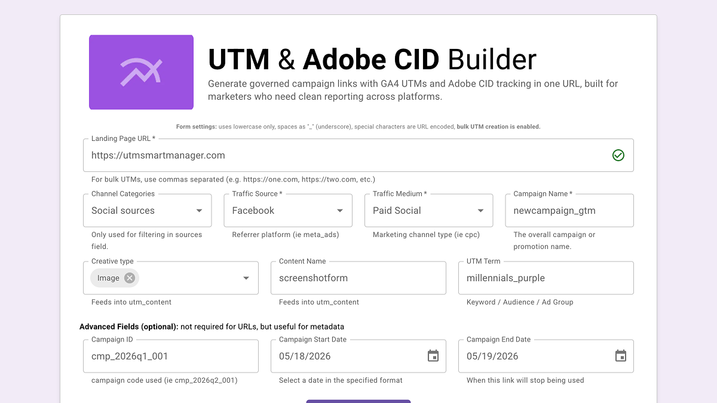Click 'Feeds into utm_content' under Creative type
This screenshot has width=717, height=403.
pos(131,302)
